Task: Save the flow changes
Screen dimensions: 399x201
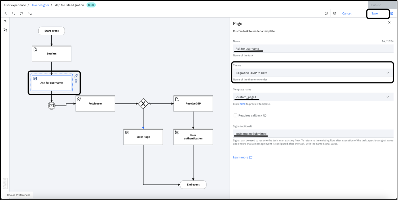Action: 374,13
